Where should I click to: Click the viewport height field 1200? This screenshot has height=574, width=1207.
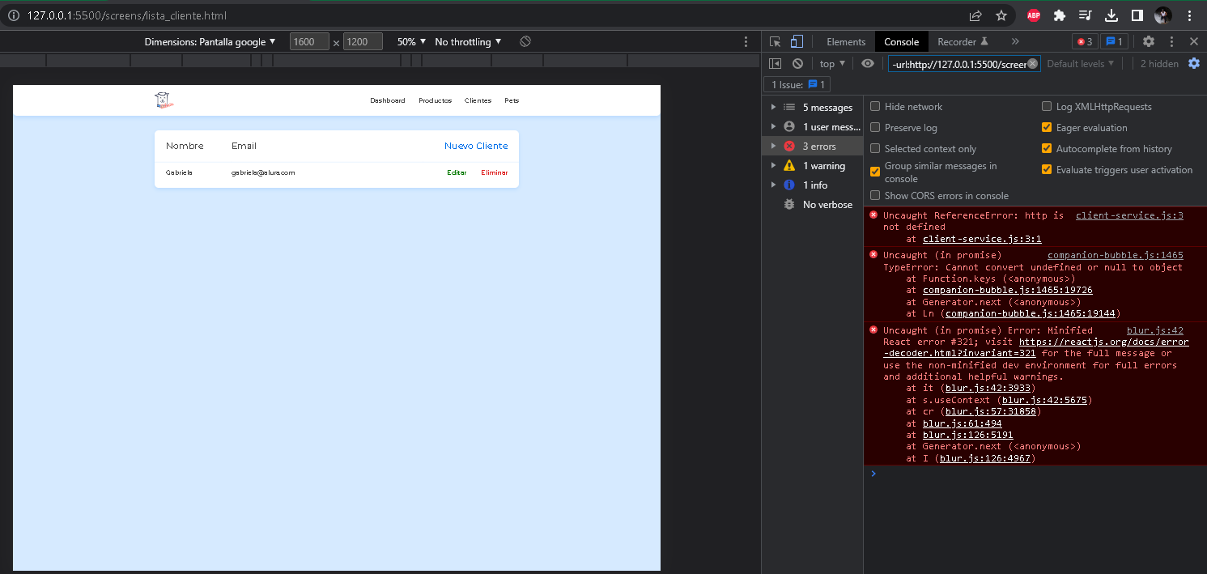click(363, 41)
